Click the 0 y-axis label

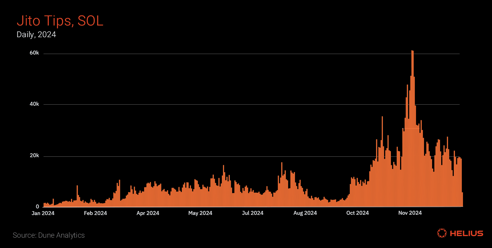point(37,206)
